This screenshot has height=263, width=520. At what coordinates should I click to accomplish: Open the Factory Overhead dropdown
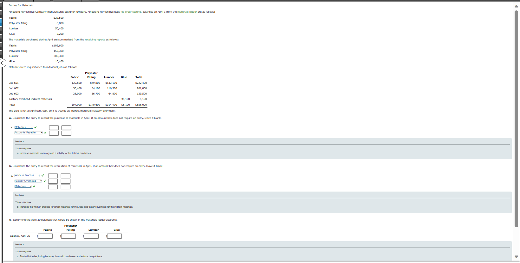28,181
